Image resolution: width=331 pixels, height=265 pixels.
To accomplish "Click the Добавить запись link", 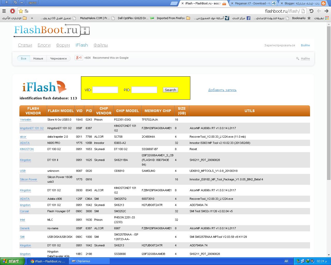I will (222, 90).
